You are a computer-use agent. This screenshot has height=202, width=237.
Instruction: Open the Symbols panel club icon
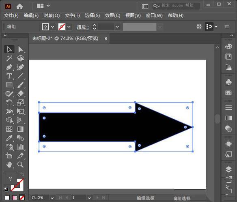pos(228,82)
